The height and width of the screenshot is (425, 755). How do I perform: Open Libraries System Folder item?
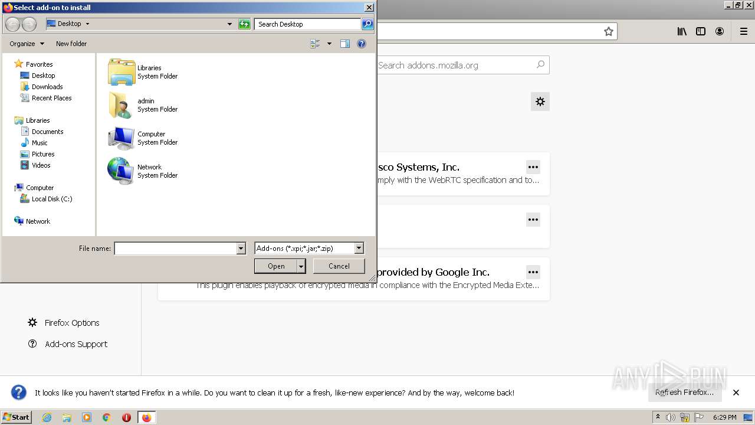pos(143,72)
